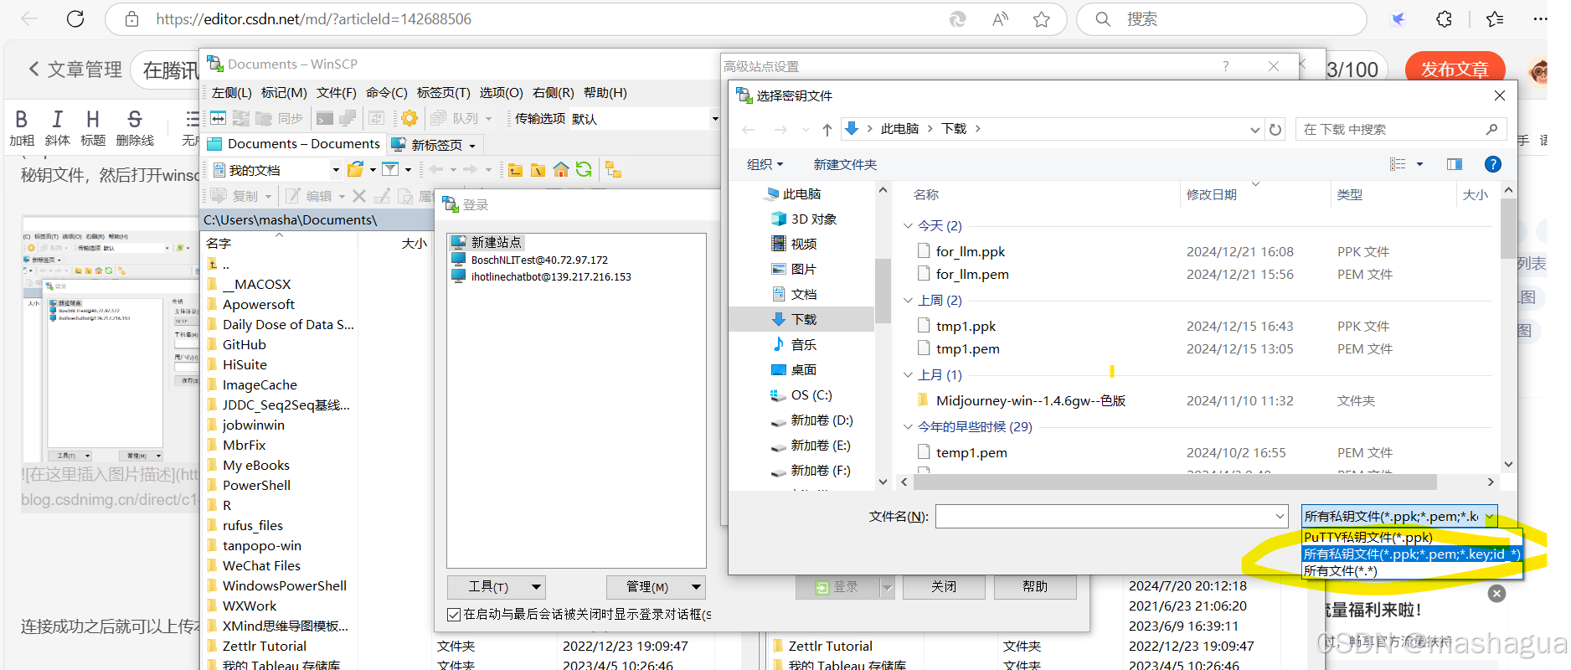Screen dimensions: 1571x670
Task: Select ihotlinechatbot@139.217.216.153 site
Action: 550,276
